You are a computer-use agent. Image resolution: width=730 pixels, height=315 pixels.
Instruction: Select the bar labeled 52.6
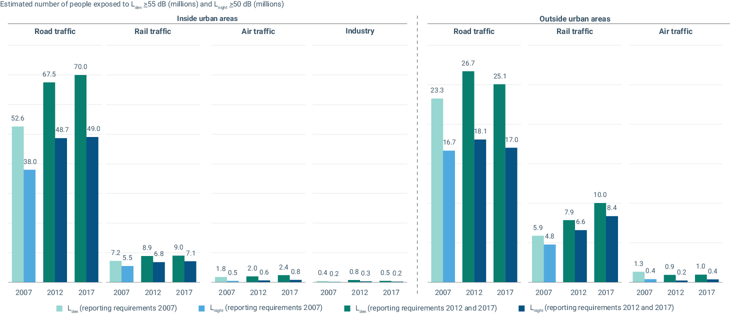18,204
